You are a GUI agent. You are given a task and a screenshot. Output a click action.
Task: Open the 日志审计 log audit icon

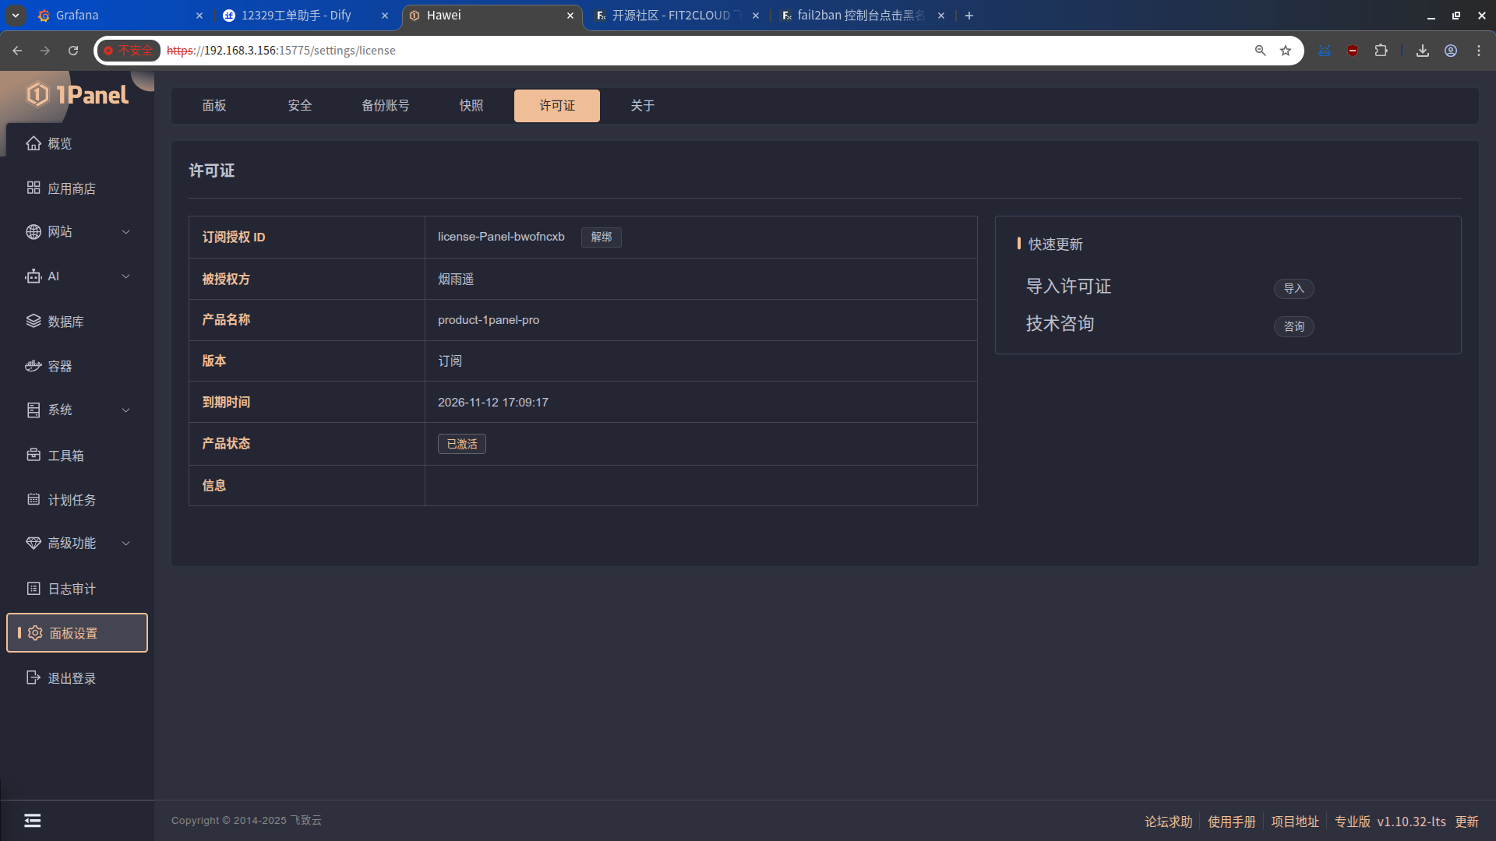click(33, 589)
